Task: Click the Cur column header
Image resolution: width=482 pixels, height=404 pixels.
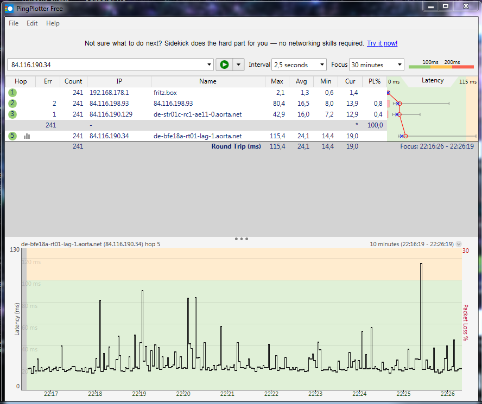Action: pos(350,81)
